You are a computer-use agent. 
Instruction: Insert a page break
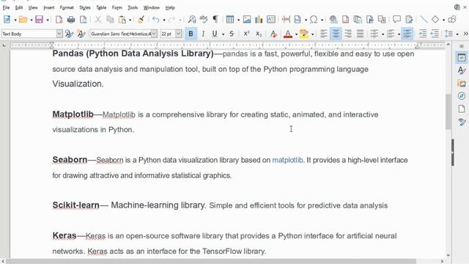[286, 20]
